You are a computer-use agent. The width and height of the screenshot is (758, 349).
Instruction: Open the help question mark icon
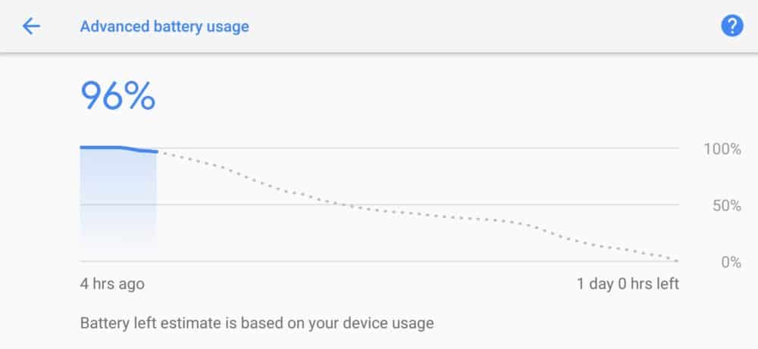[732, 26]
